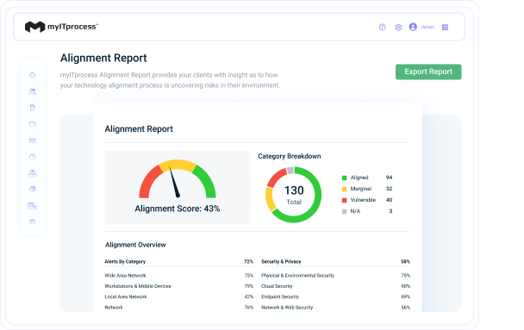Viewport: 524px width, 330px height.
Task: Open the document icon in sidebar
Action: click(33, 108)
